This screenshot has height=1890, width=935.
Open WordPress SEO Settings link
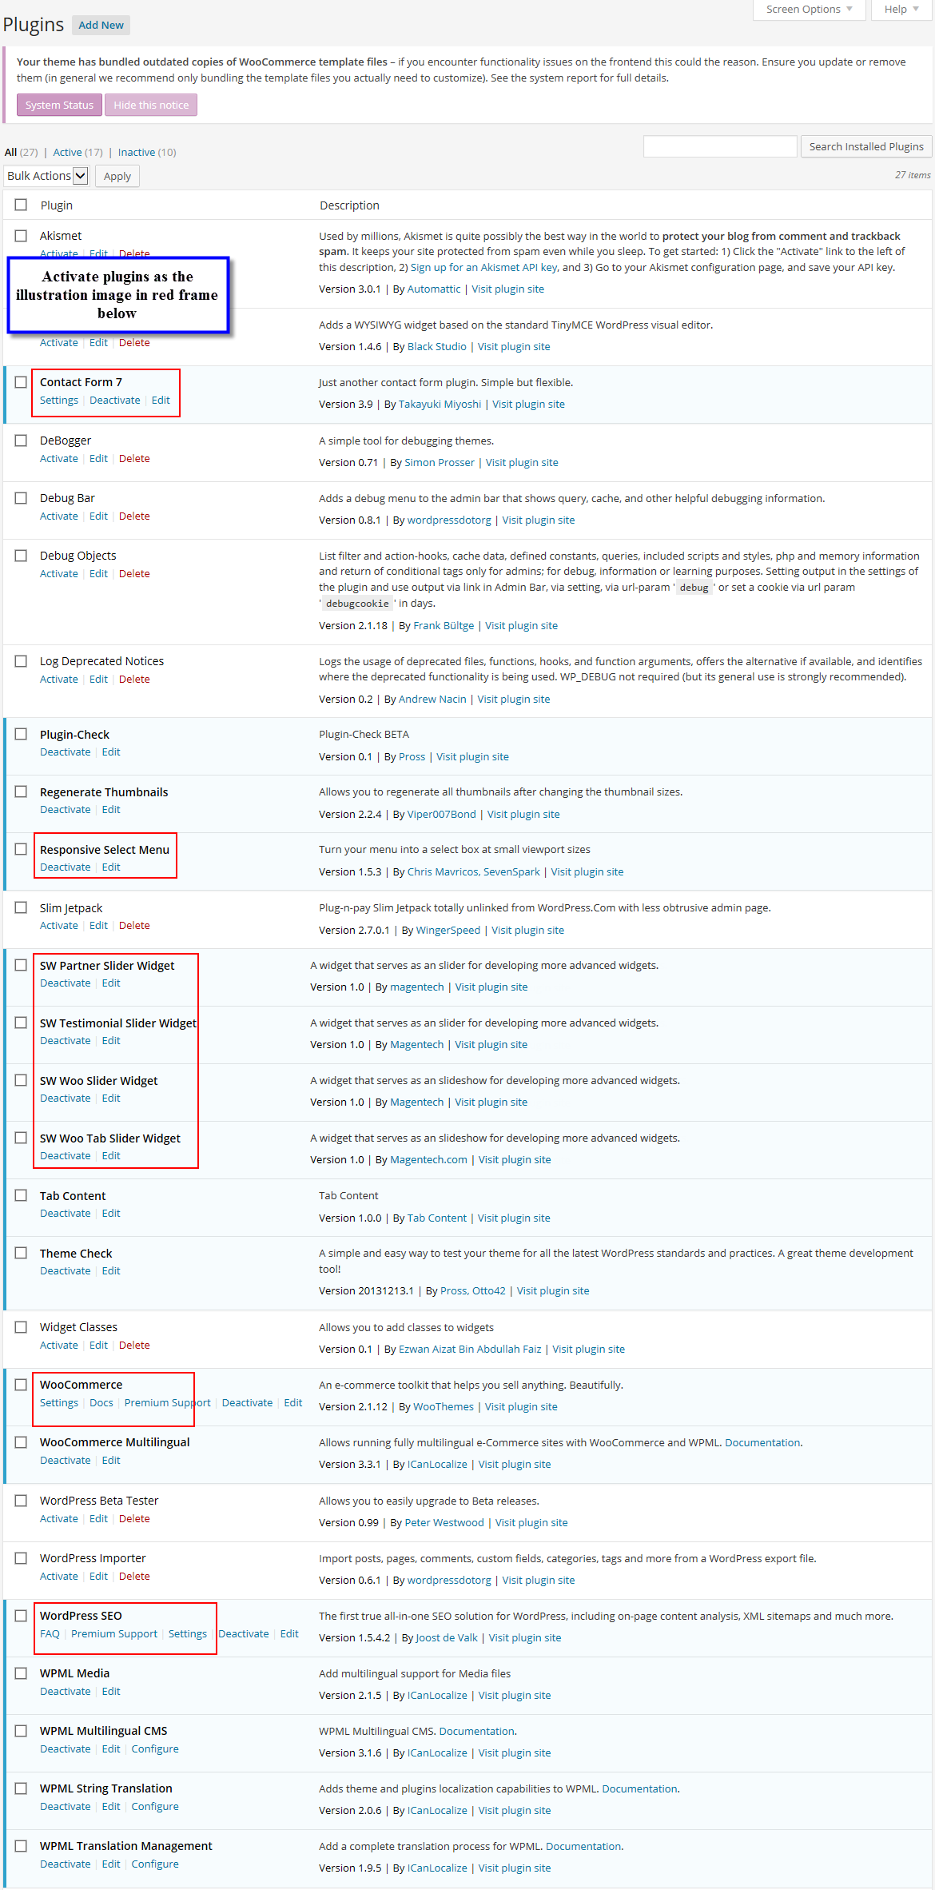188,1634
